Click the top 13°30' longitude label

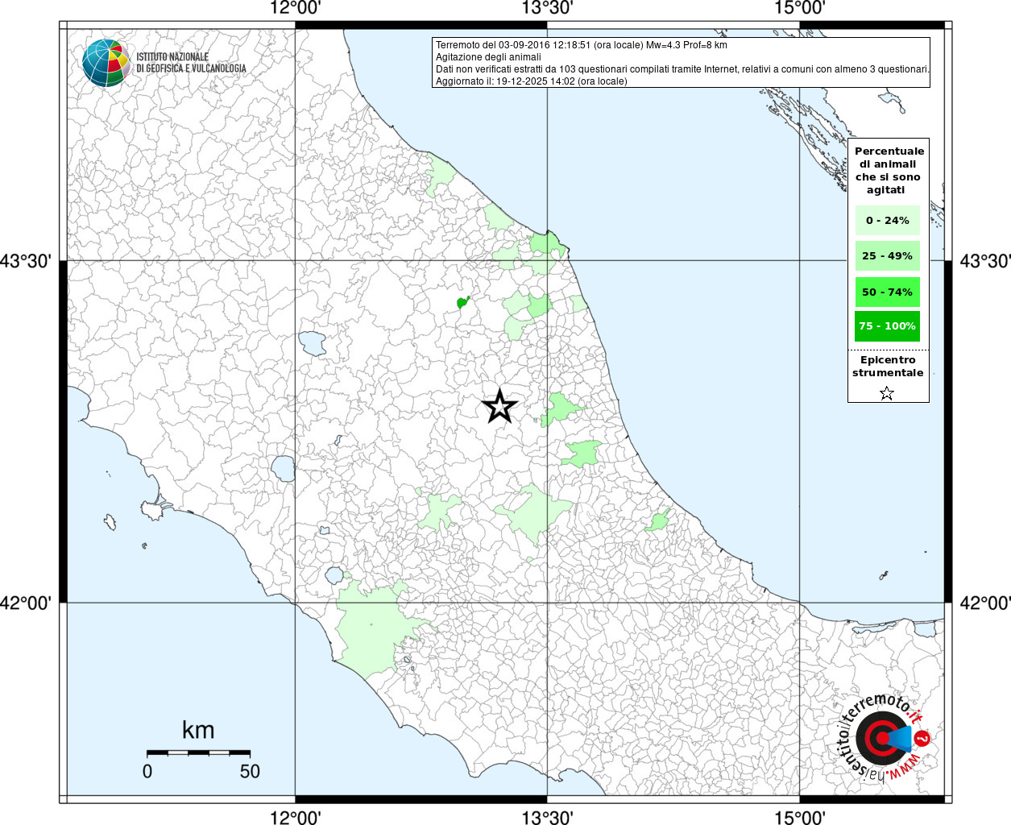click(548, 9)
